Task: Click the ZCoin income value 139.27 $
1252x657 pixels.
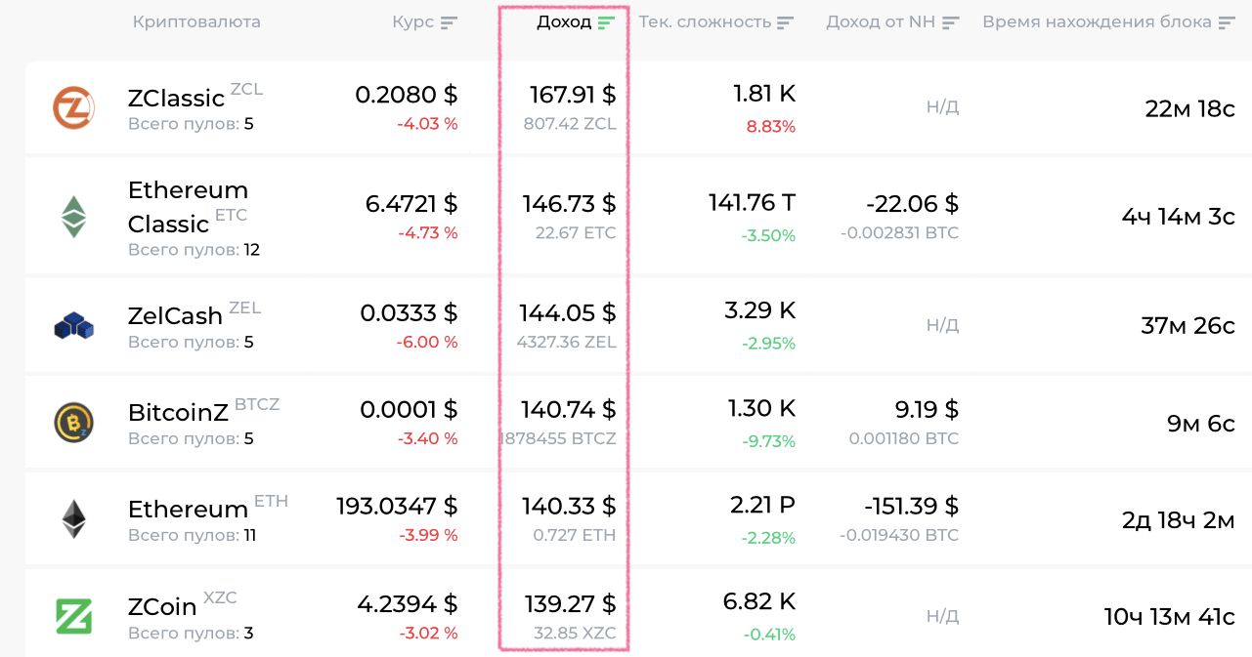Action: (x=573, y=602)
